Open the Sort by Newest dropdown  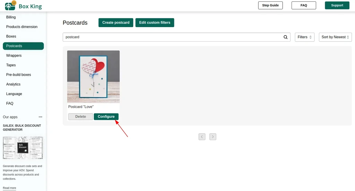(x=335, y=37)
